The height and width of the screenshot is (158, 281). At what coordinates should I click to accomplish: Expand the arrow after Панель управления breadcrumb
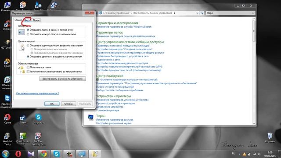[x=131, y=13]
